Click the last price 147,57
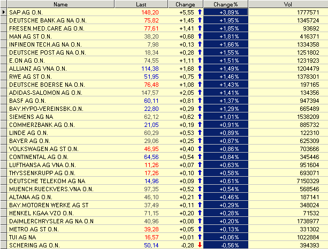328x249 pixels. (150, 93)
